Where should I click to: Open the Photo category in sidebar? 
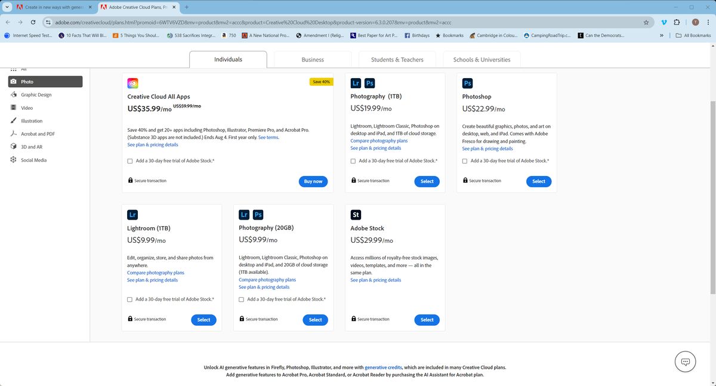45,82
